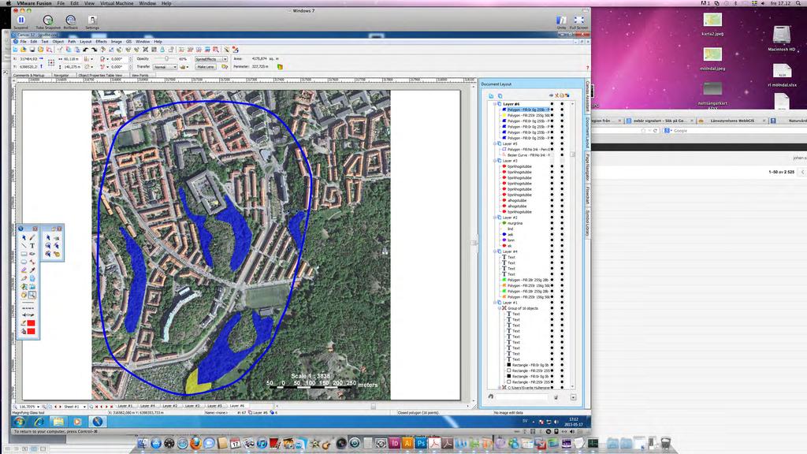
Task: Open Firefox from the macOS dock
Action: [195, 443]
